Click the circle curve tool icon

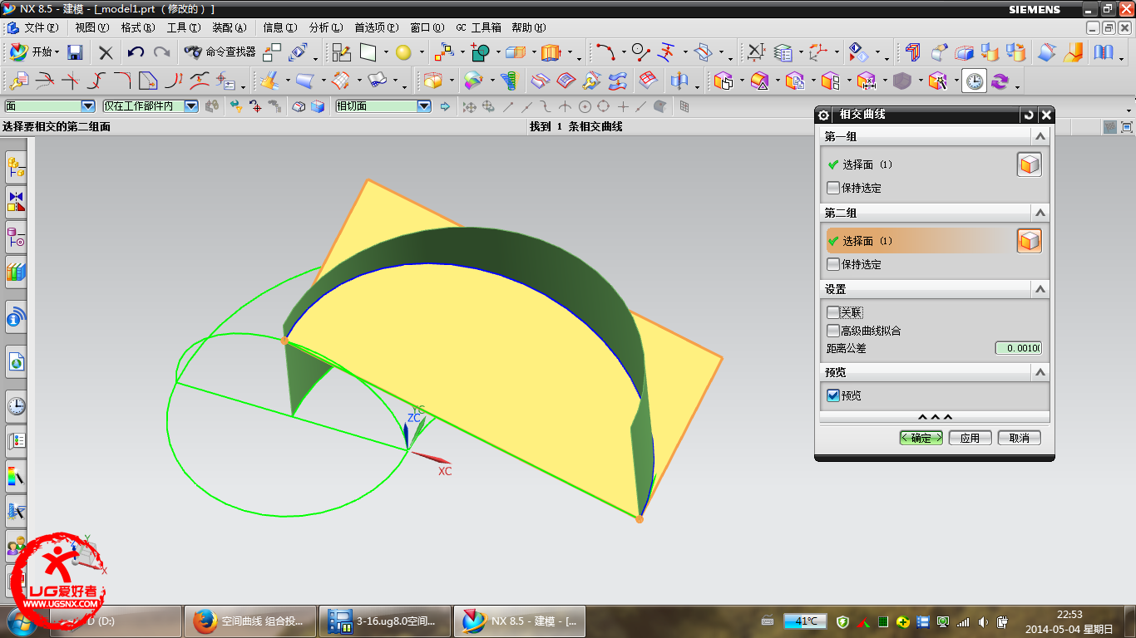tap(640, 52)
